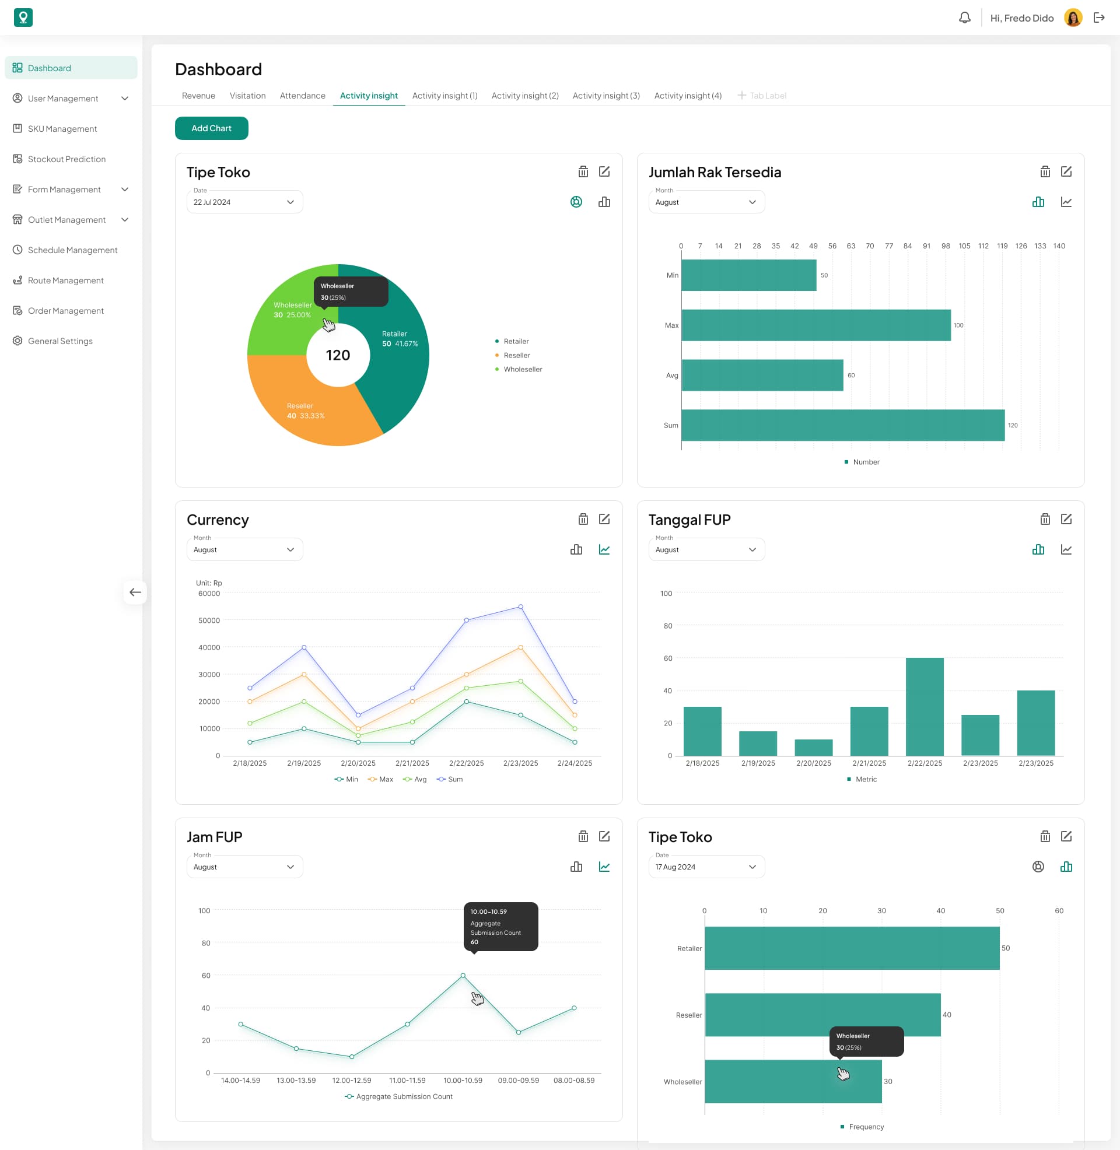
Task: Open the Activity insight (1) tab
Action: (444, 96)
